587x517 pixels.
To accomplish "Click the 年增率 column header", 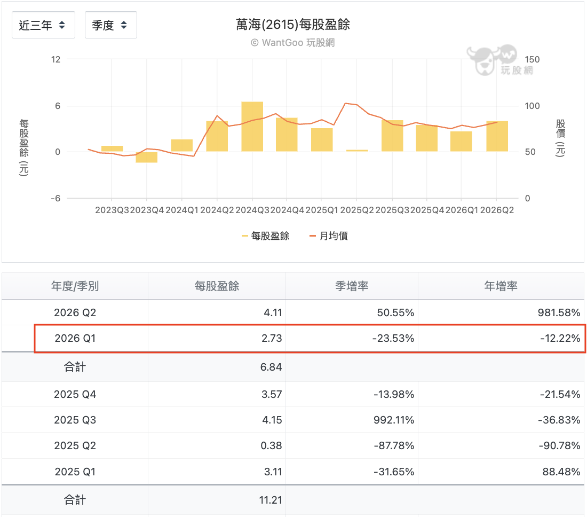I will pyautogui.click(x=501, y=286).
